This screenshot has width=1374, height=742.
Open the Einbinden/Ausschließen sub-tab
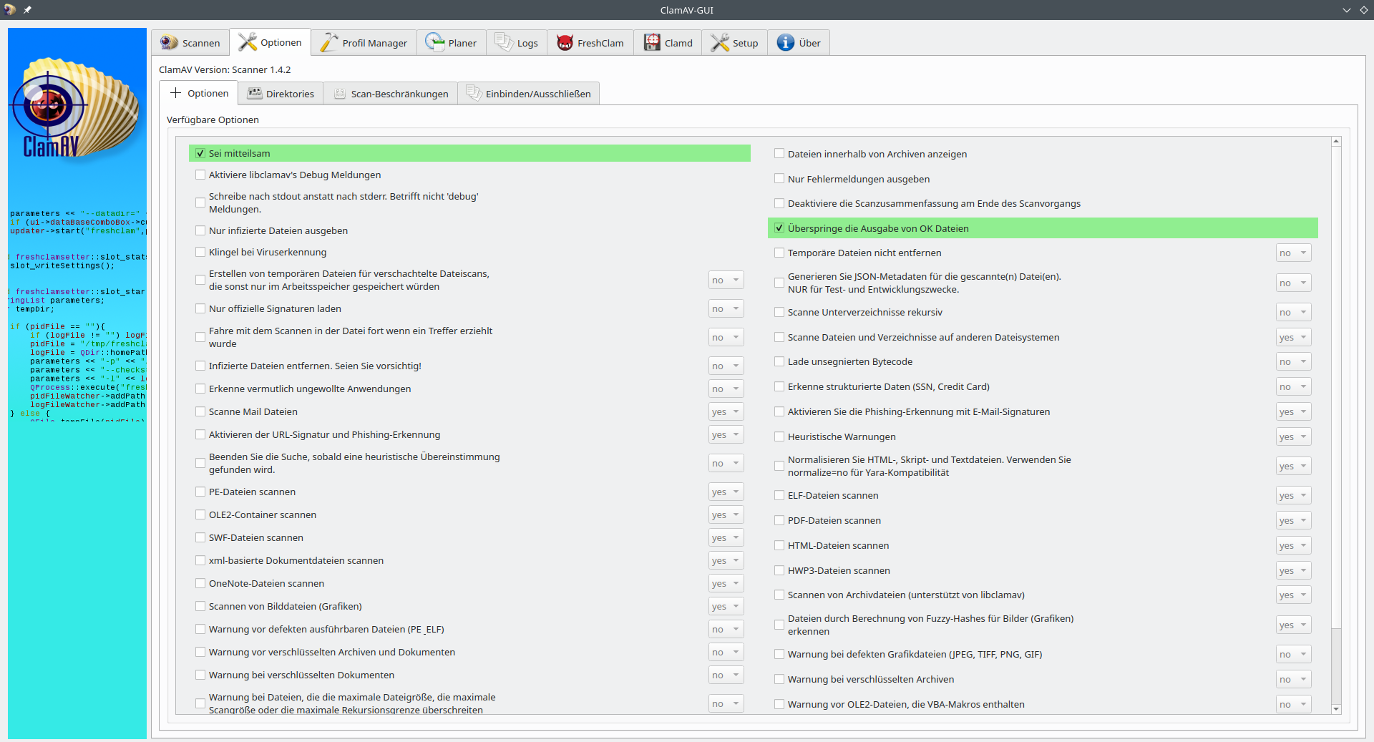tap(529, 94)
